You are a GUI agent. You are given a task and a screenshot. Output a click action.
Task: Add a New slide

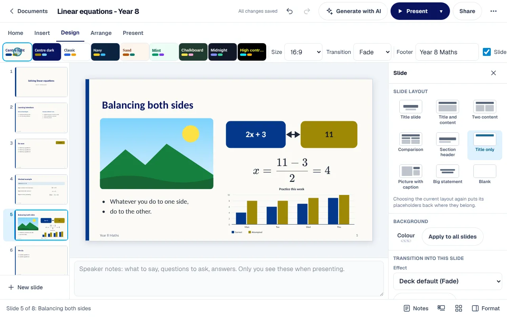26,287
